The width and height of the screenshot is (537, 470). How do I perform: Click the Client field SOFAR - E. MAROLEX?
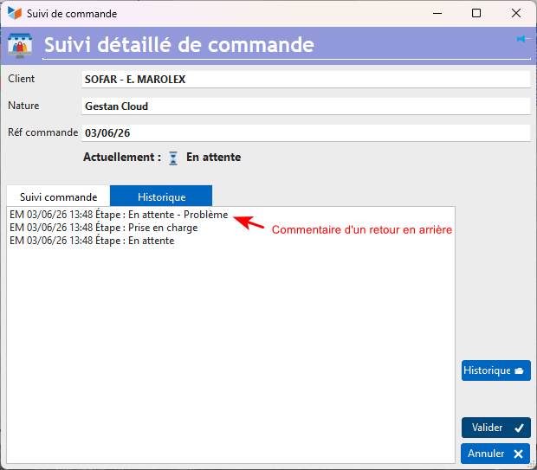[x=306, y=80]
